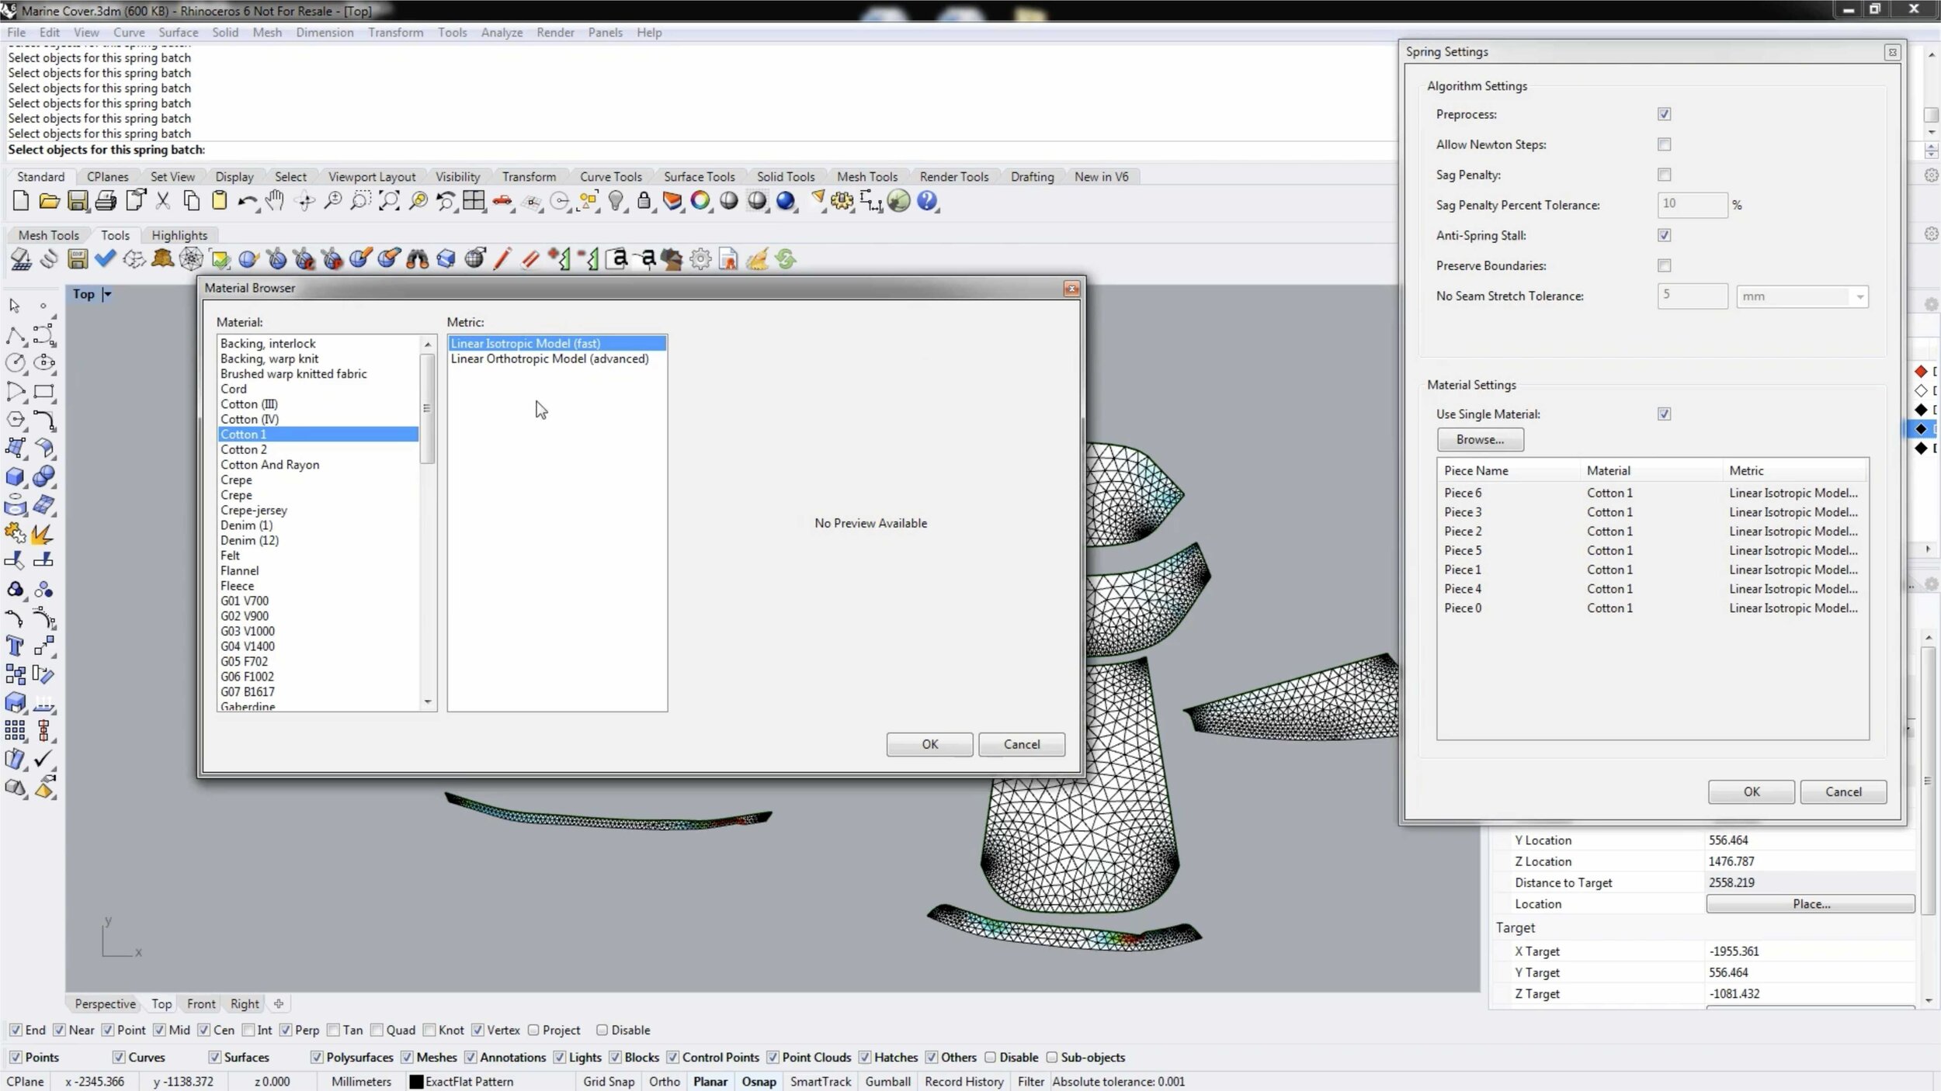Viewport: 1941px width, 1091px height.
Task: Click OK in Material Browser
Action: 929,744
